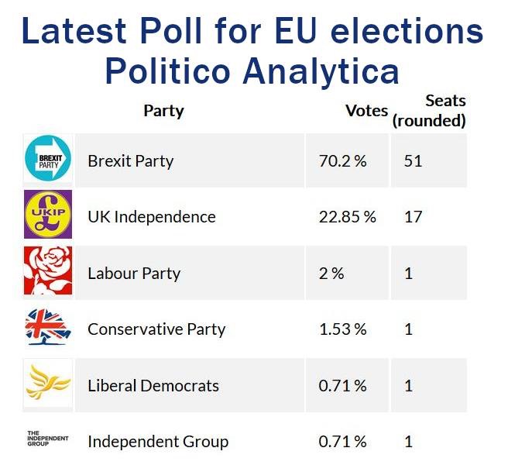Screen dimensions: 508x465
Task: Click the Liberal Democrats yellow bird logo
Action: [48, 384]
